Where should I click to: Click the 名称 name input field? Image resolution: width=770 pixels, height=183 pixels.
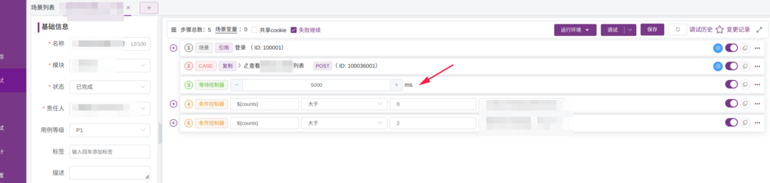point(110,44)
